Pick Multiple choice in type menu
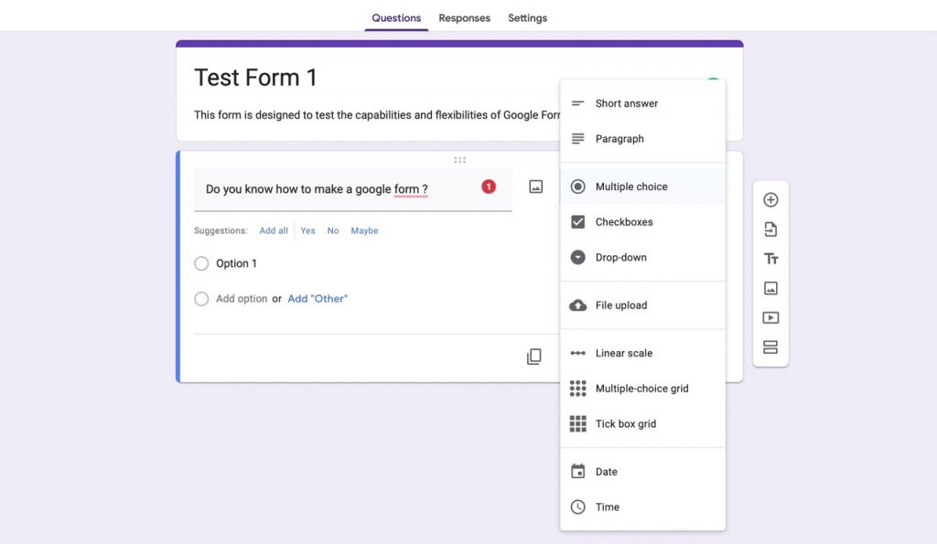Image resolution: width=937 pixels, height=544 pixels. tap(630, 187)
